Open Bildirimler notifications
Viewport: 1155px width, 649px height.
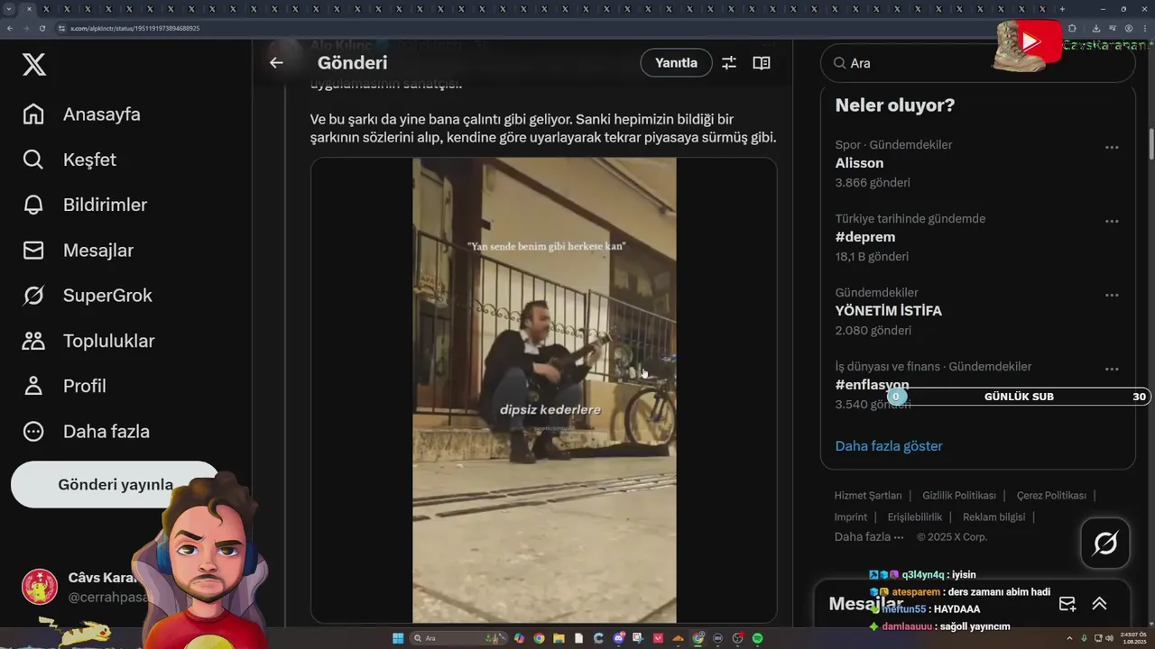[x=84, y=205]
